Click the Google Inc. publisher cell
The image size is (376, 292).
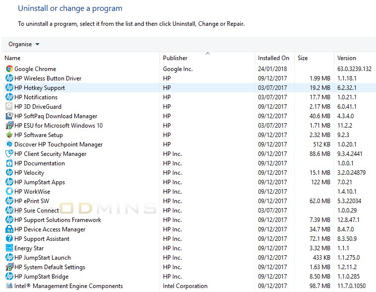click(x=178, y=69)
